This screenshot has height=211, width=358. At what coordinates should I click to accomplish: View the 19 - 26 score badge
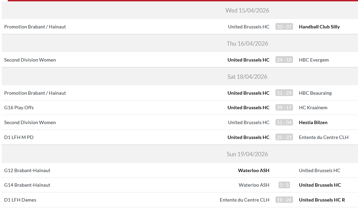[284, 200]
